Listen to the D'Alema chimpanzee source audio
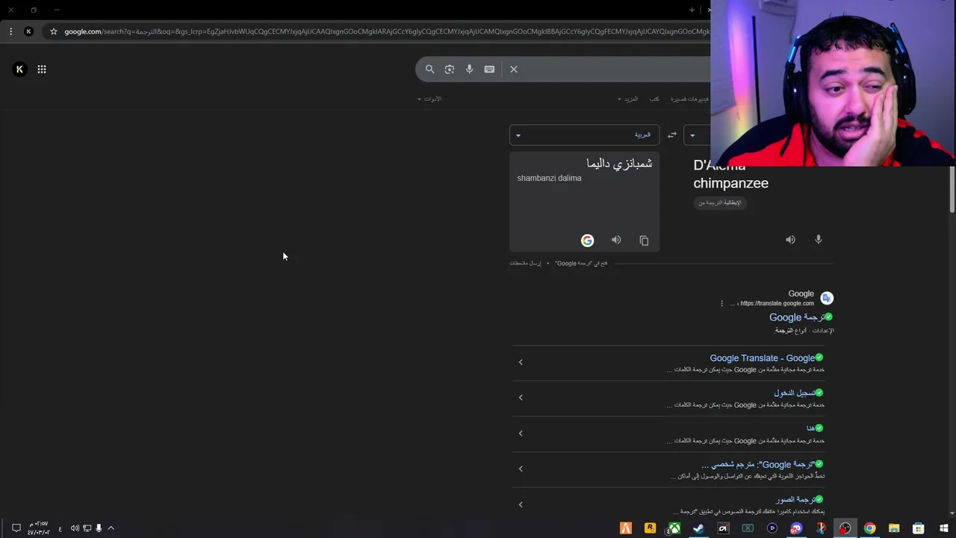Viewport: 956px width, 538px height. coord(790,240)
